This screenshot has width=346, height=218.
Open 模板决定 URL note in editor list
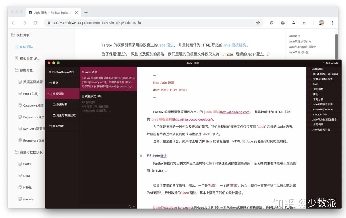(x=108, y=103)
